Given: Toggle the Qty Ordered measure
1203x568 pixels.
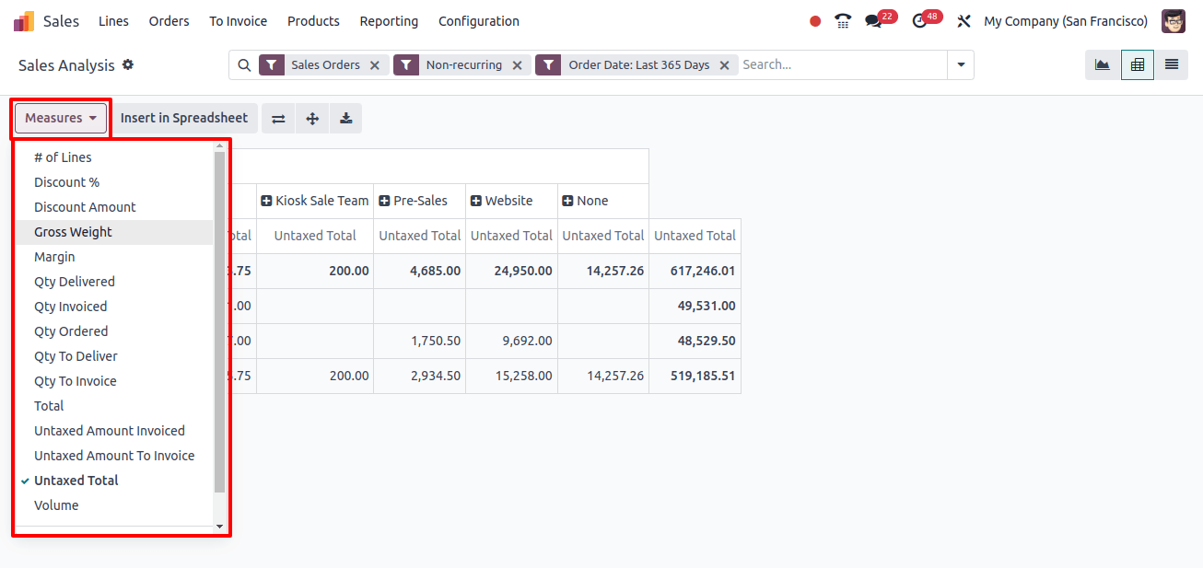Looking at the screenshot, I should 114,331.
